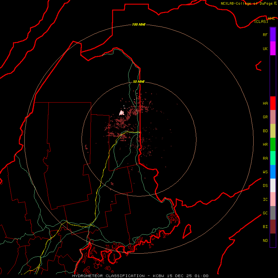The height and width of the screenshot is (278, 278).
Task: Click the BI dark red swatch
Action: [273, 227]
